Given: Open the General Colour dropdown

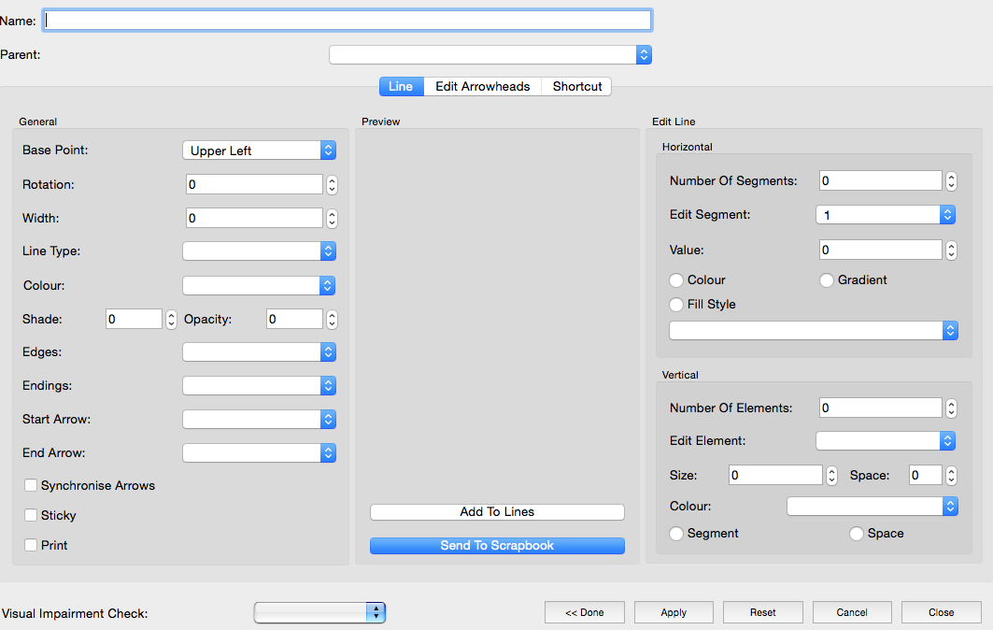Looking at the screenshot, I should 259,286.
